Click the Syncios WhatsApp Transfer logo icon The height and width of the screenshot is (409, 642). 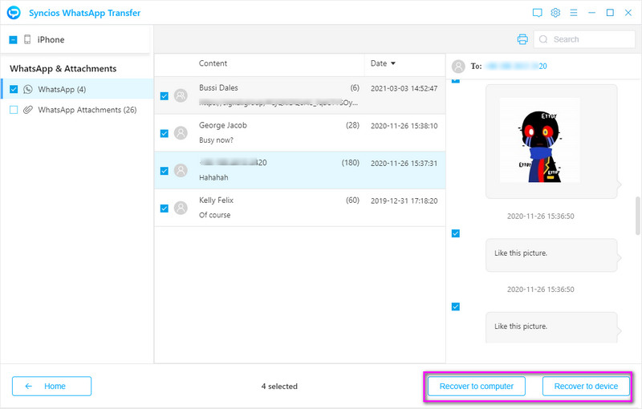[14, 13]
